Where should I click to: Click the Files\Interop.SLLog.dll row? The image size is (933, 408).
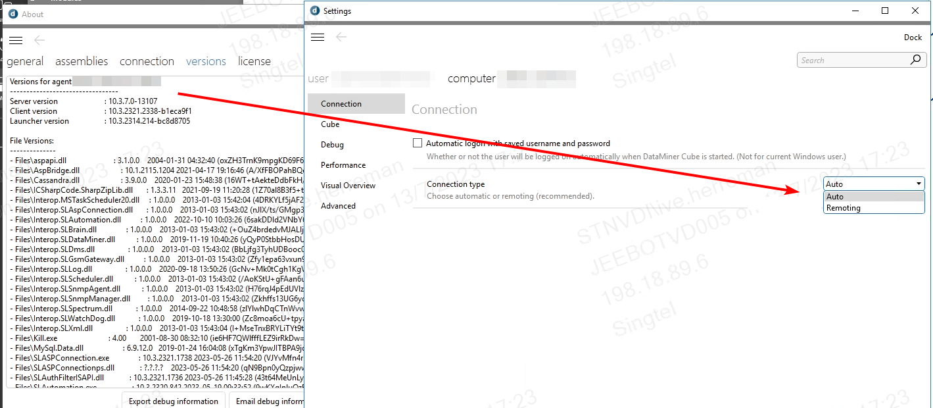pyautogui.click(x=156, y=269)
